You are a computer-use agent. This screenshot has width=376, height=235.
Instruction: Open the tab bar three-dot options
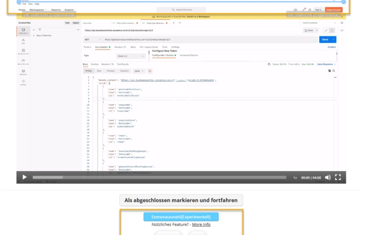(180, 23)
